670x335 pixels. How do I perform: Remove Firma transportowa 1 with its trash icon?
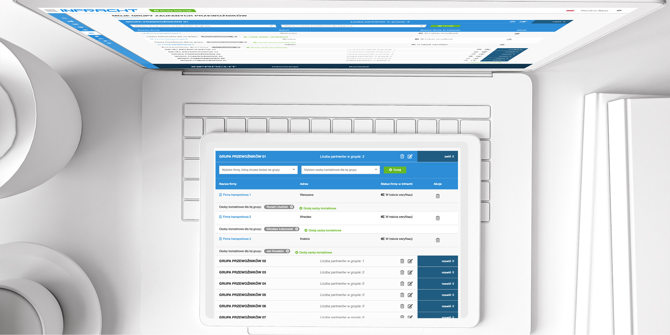(x=438, y=196)
